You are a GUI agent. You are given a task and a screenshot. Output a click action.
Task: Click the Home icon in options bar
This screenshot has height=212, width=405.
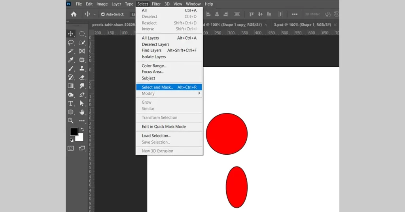click(x=74, y=14)
